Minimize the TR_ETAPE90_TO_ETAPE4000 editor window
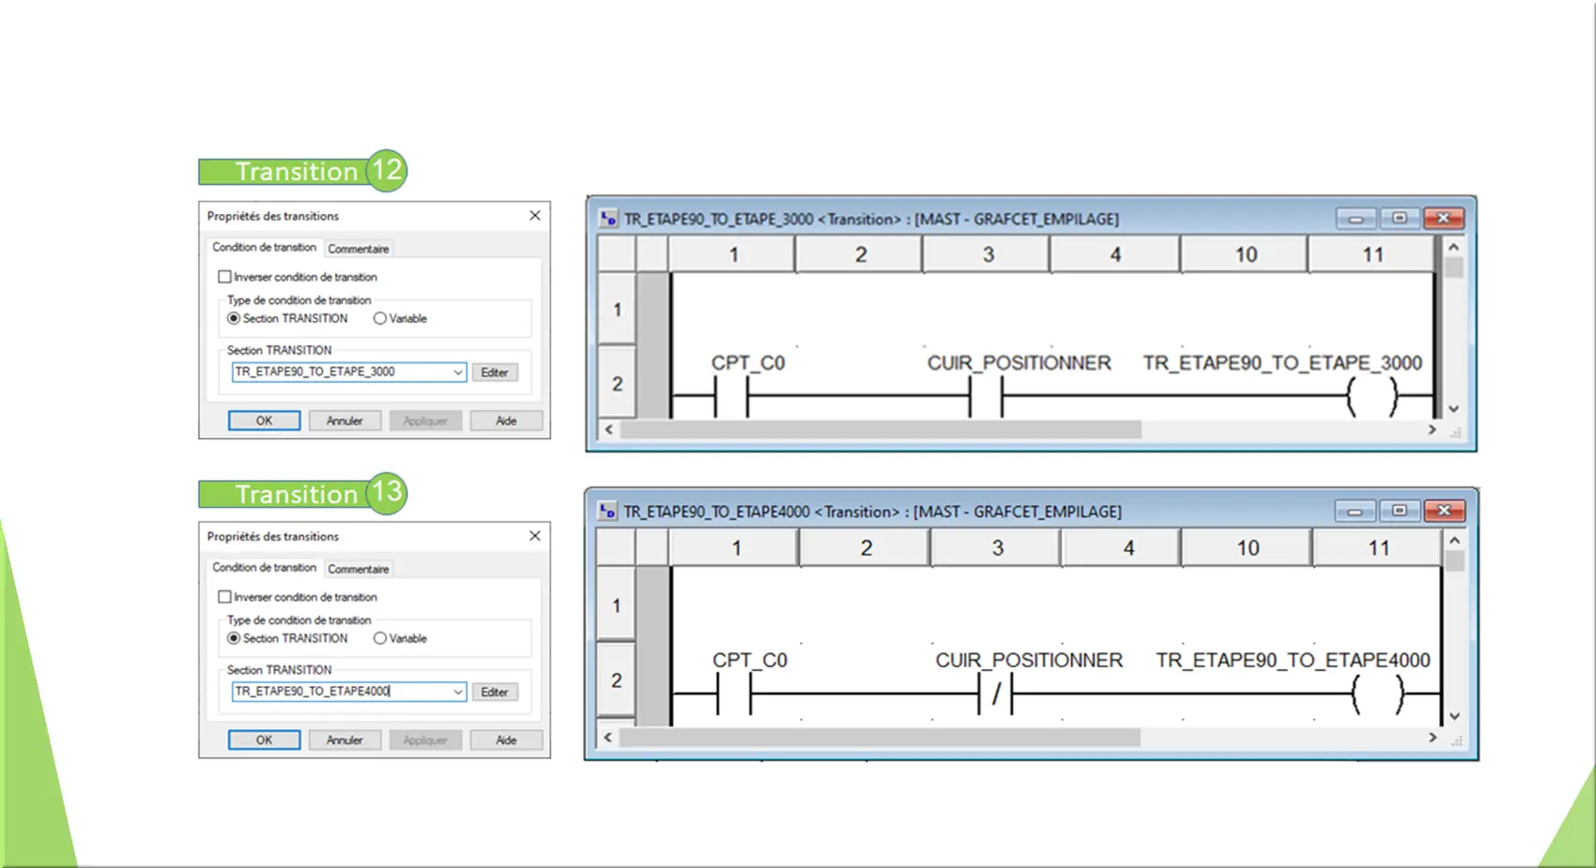1596x868 pixels. coord(1355,511)
